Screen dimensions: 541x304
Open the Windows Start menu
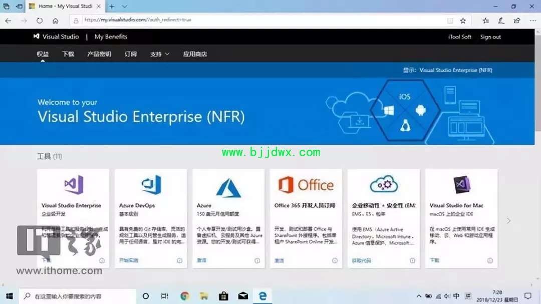point(10,296)
